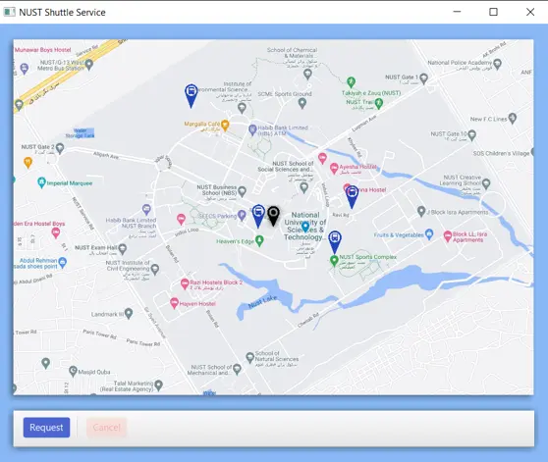Click the NUST Gate 2 map pin

(60, 148)
